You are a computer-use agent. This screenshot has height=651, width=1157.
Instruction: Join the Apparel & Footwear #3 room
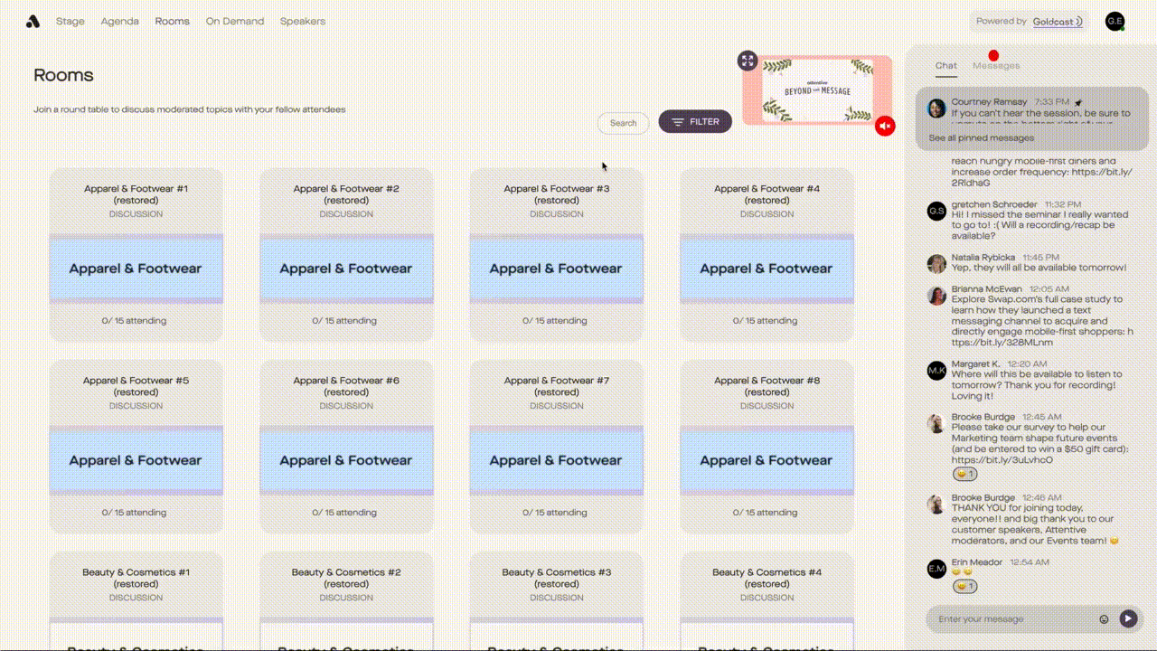coord(557,254)
